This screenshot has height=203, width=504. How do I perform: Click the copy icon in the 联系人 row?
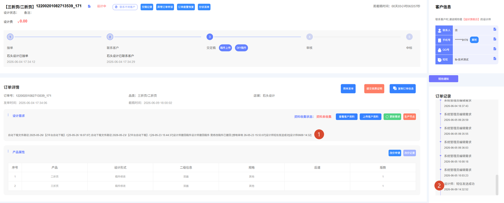click(495, 29)
